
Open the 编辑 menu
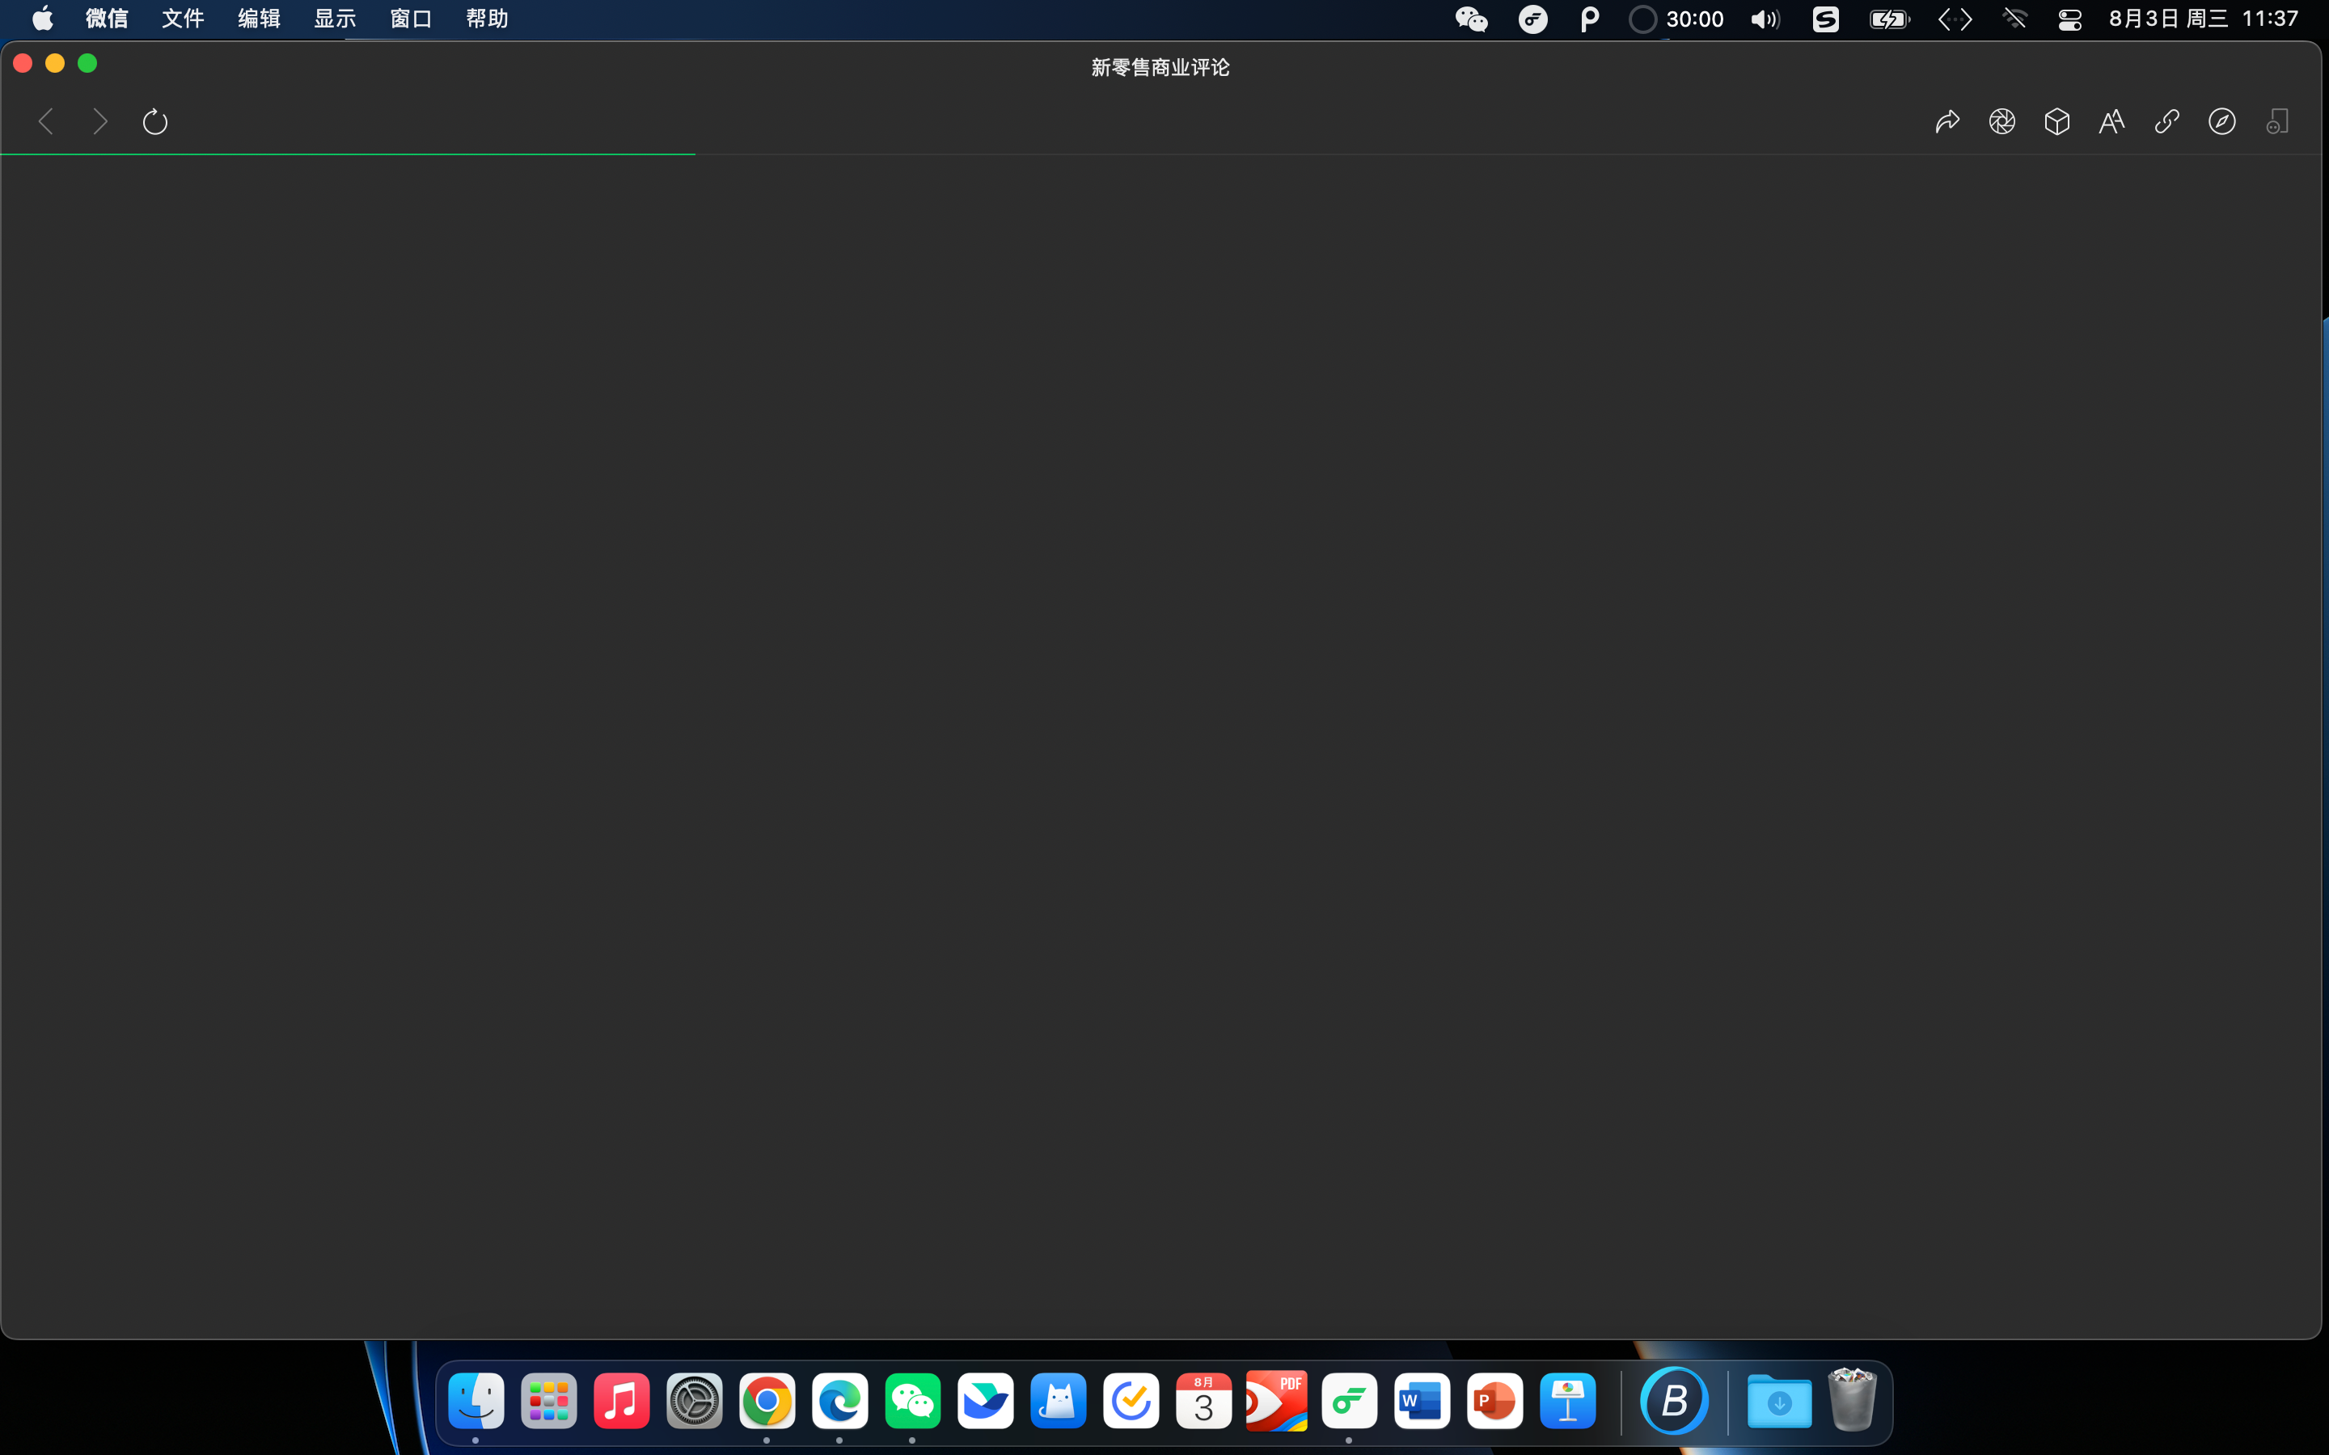click(259, 19)
